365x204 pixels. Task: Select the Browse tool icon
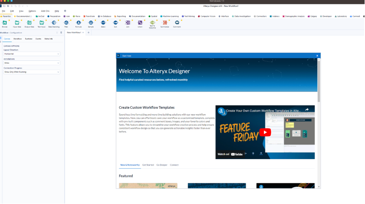tap(5, 22)
